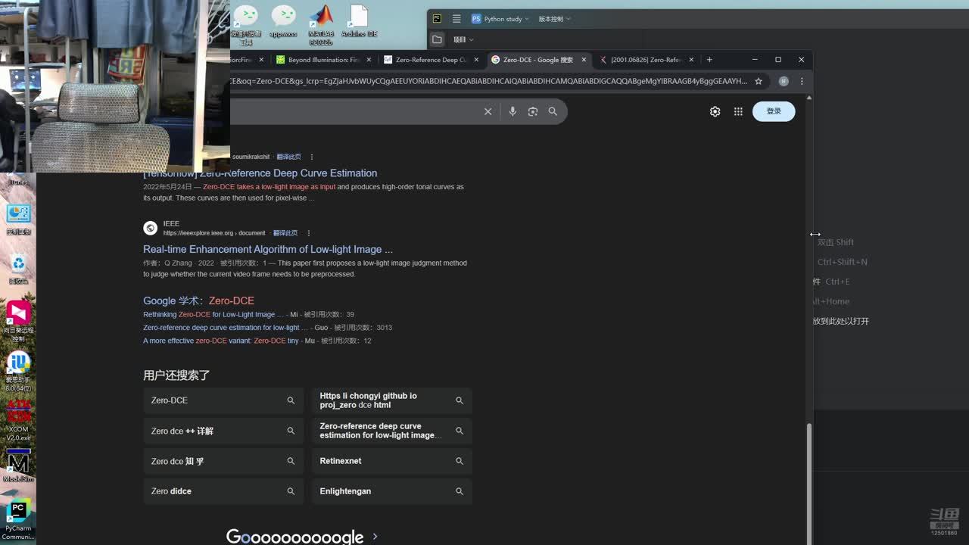The width and height of the screenshot is (969, 545).
Task: Open the Control Panel desktop icon
Action: [x=18, y=220]
